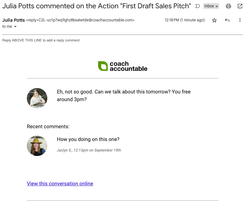247x208 pixels.
Task: Open the email in a new window
Action: (x=240, y=6)
